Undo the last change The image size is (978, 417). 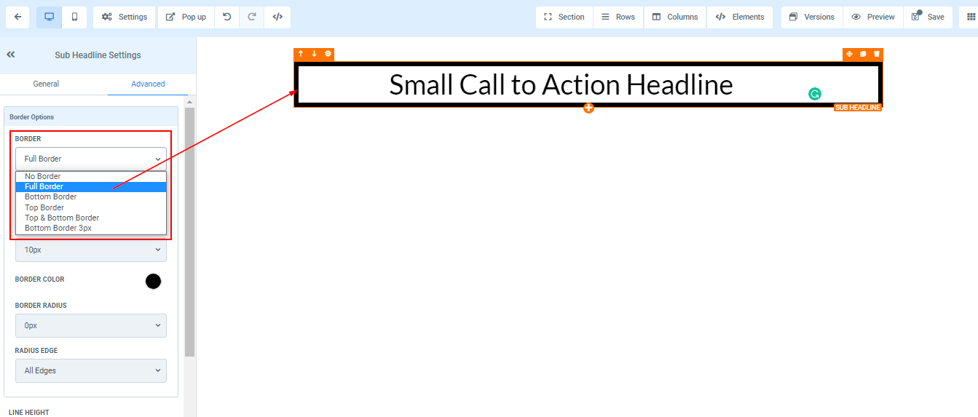tap(227, 17)
